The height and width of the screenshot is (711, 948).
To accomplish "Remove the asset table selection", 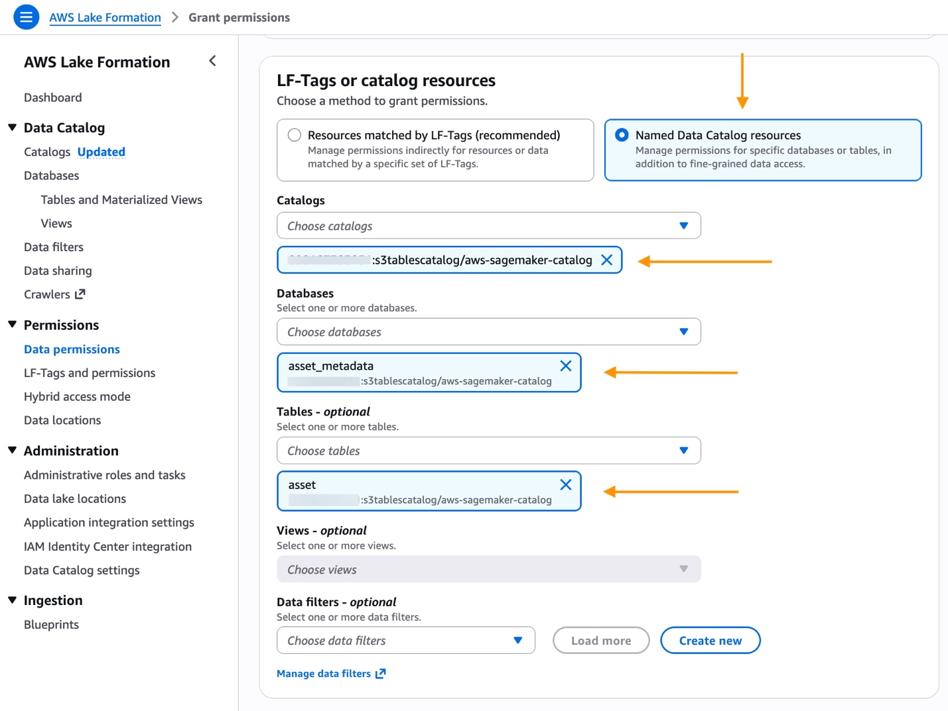I will (x=565, y=484).
